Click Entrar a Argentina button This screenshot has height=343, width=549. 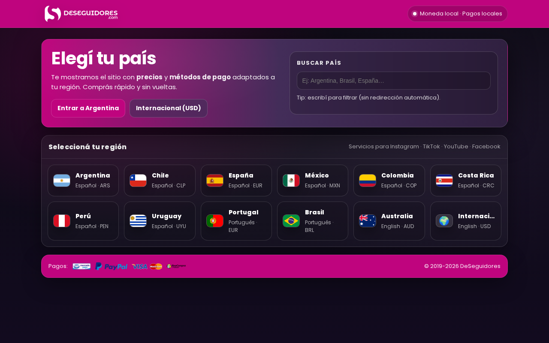(x=88, y=108)
